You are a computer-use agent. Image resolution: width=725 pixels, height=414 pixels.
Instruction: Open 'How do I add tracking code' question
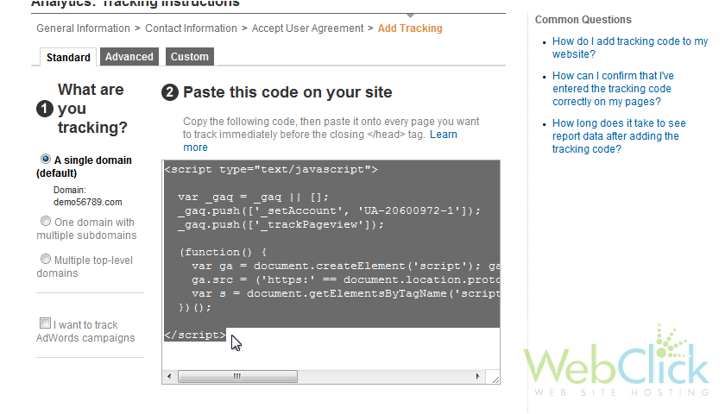point(630,47)
